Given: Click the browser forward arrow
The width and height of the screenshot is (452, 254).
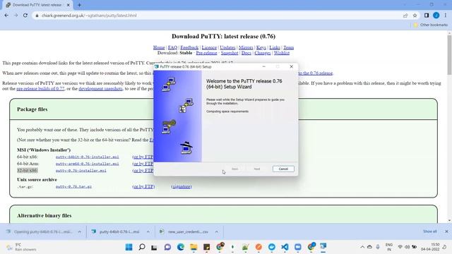Looking at the screenshot, I should click(16, 16).
